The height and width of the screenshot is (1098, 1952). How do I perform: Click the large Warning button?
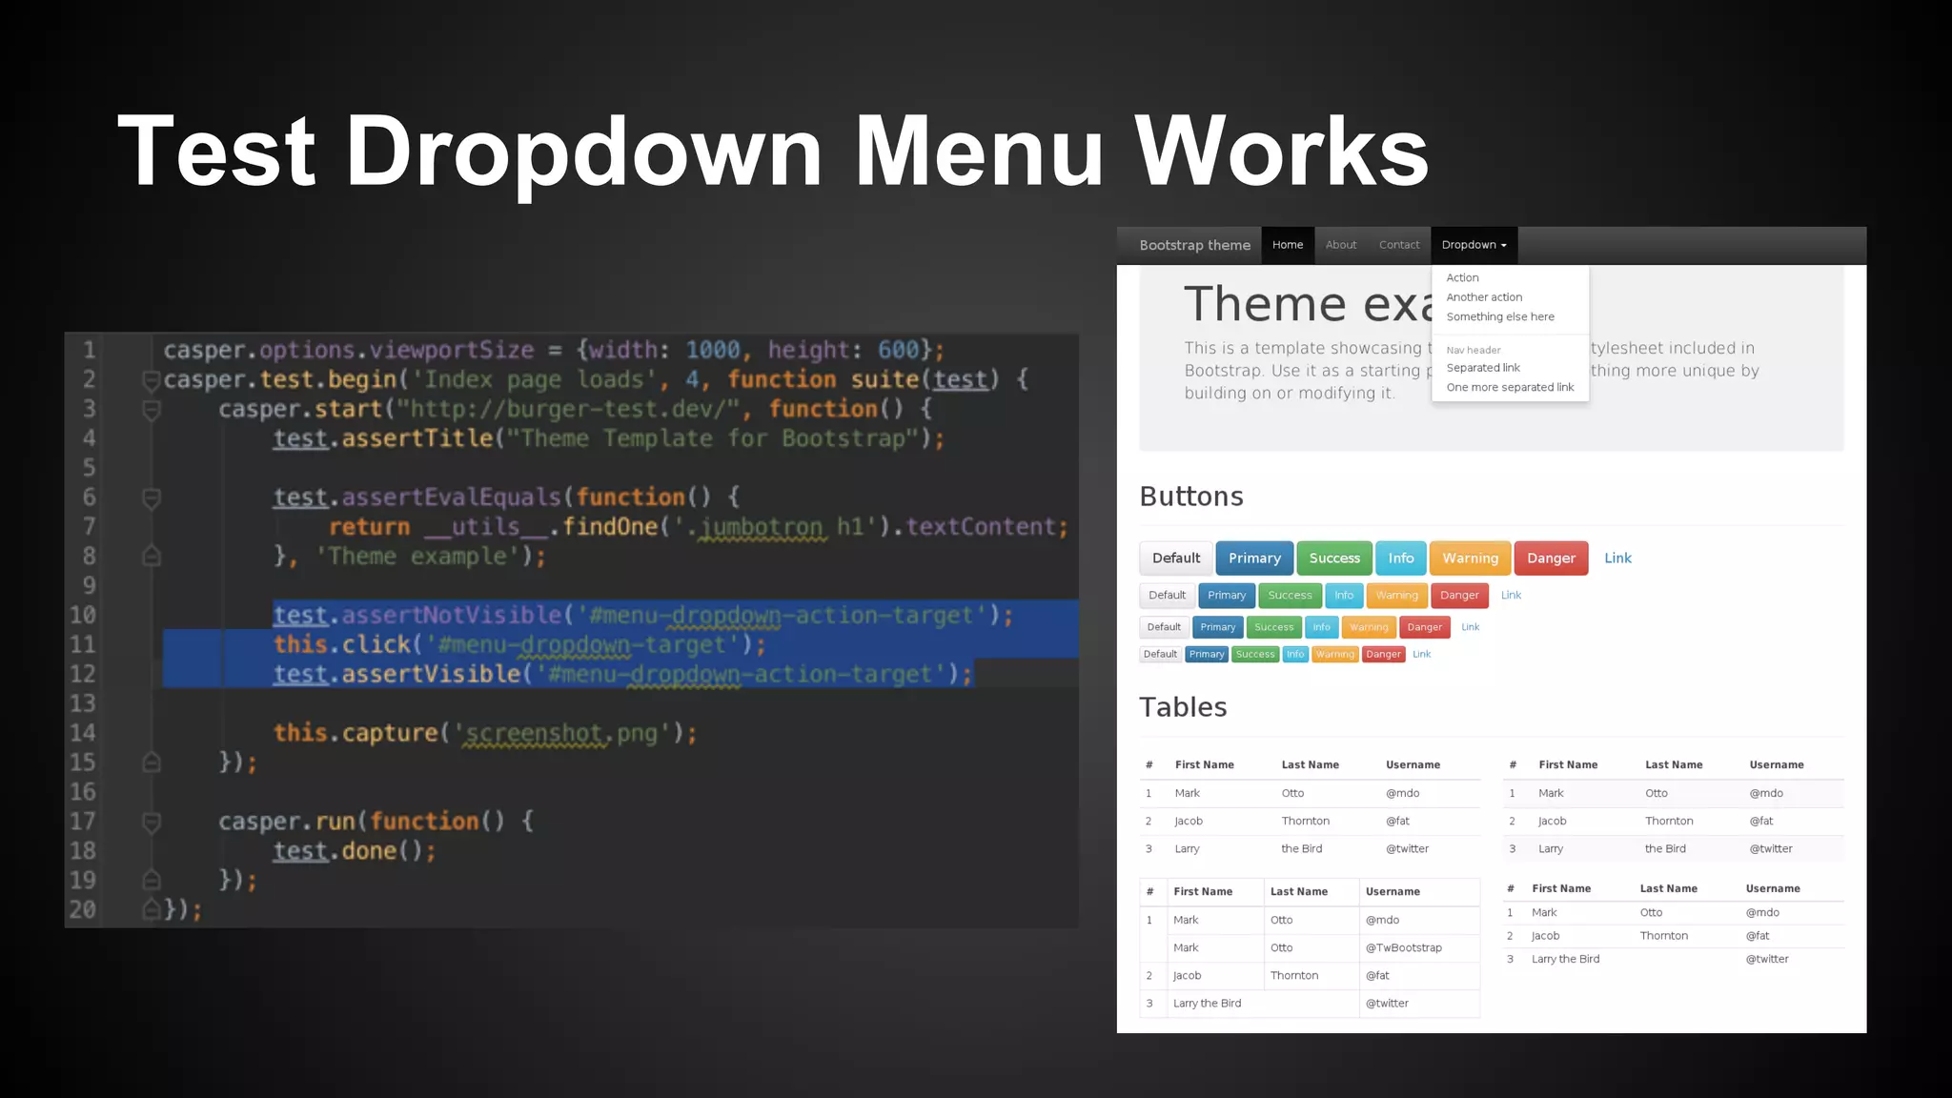[1470, 559]
